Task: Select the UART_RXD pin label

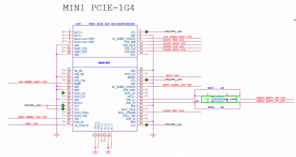Action: tap(80, 52)
